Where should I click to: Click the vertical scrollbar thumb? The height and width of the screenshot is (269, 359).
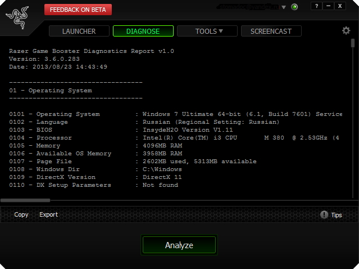353,43
